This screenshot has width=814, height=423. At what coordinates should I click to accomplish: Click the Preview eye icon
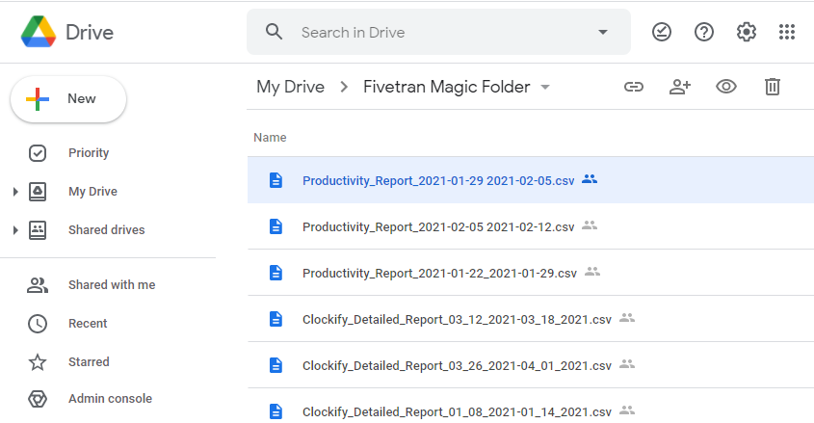(726, 87)
